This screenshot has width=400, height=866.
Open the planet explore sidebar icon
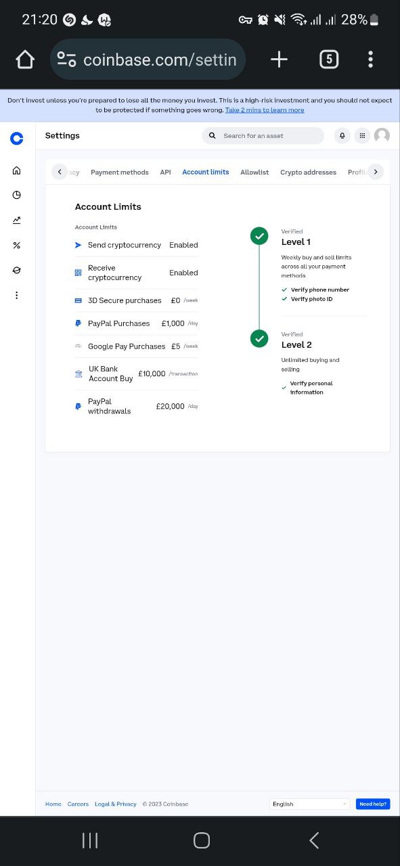(x=17, y=270)
